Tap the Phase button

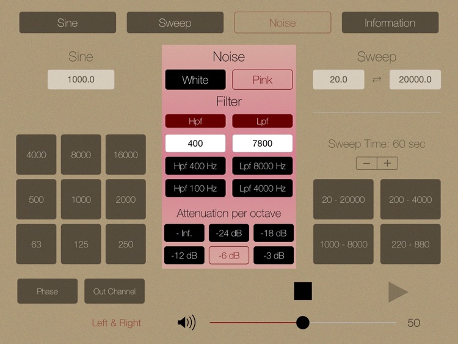[47, 291]
